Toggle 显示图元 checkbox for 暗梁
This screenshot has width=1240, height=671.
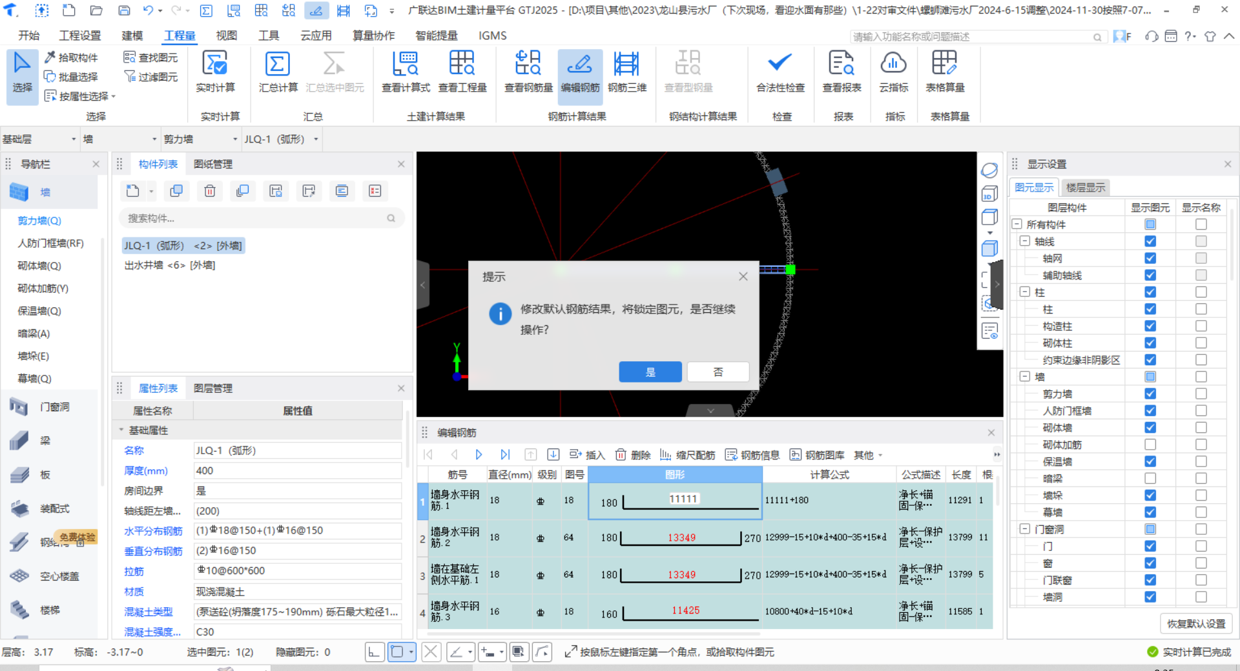coord(1150,478)
